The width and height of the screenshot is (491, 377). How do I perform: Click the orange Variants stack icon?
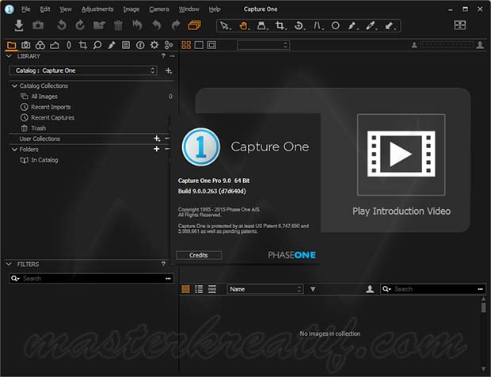coord(194,25)
